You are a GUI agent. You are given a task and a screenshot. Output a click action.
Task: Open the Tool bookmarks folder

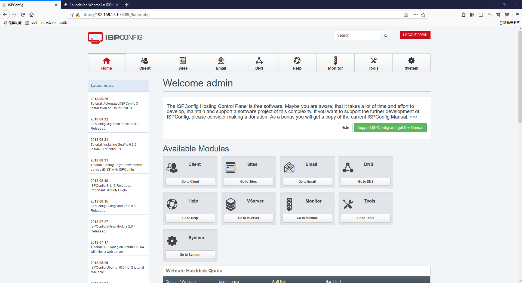[x=31, y=23]
